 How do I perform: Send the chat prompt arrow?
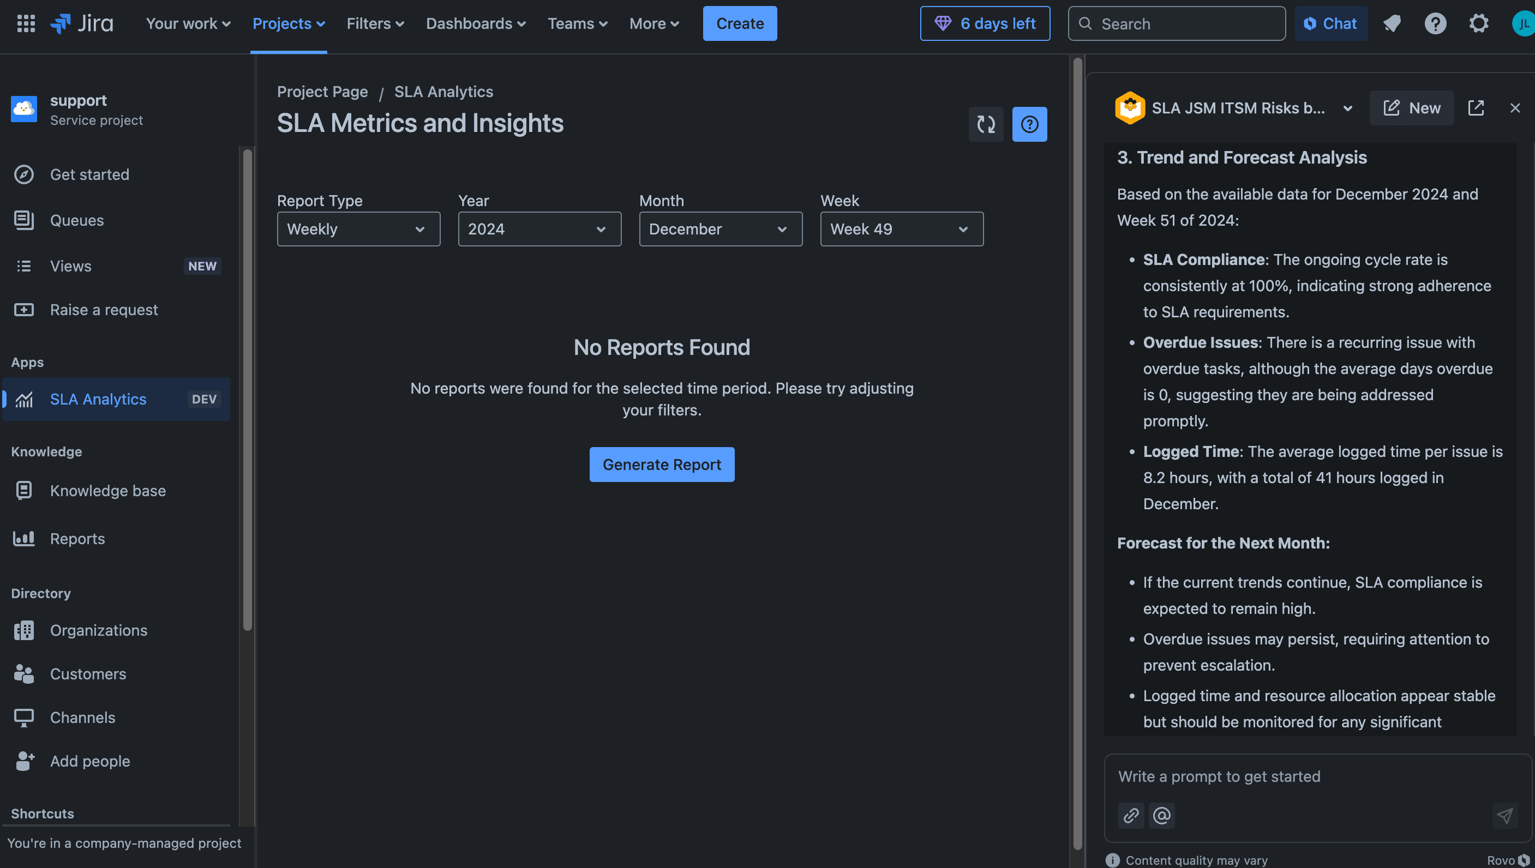tap(1504, 815)
